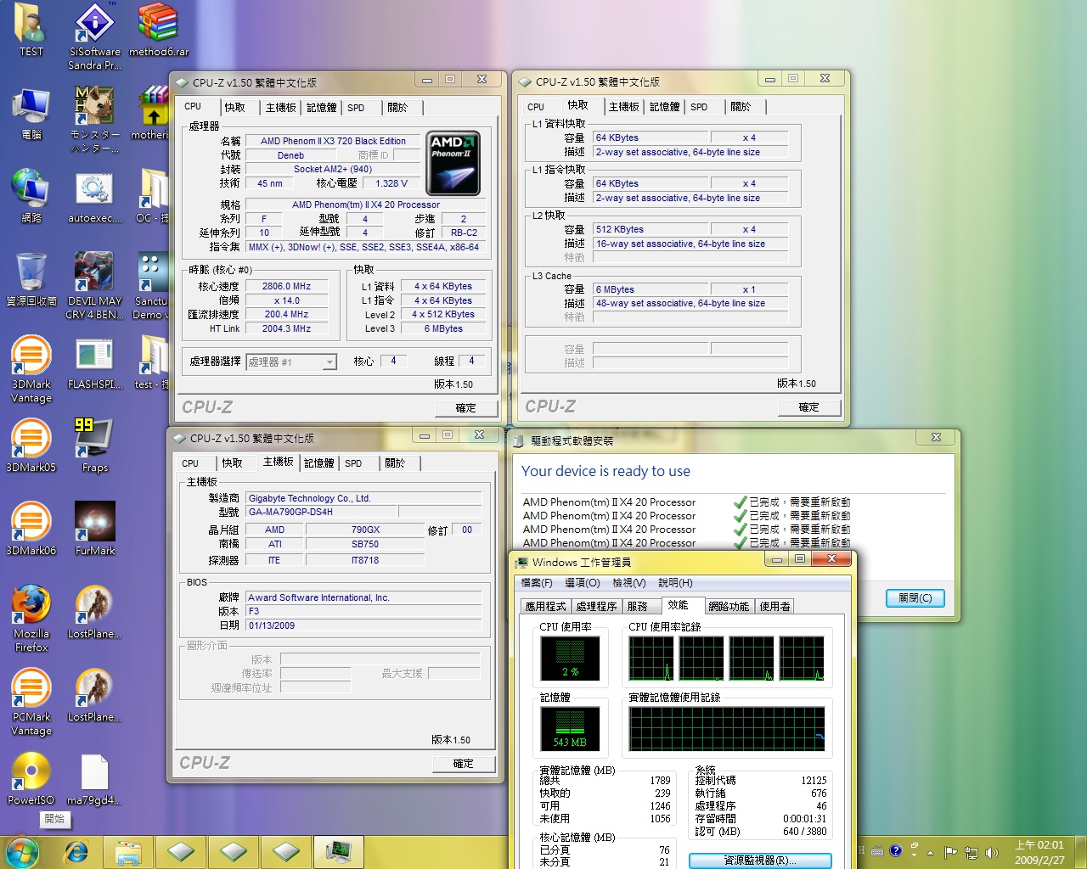Open 資源監視器(R) button in Task Manager
The width and height of the screenshot is (1087, 869).
tap(760, 861)
